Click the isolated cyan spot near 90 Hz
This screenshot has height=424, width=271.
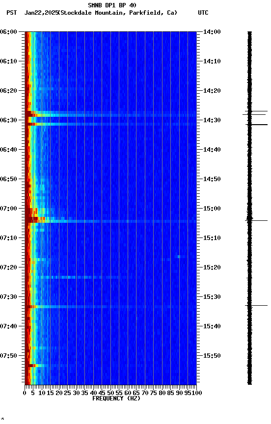pos(179,257)
